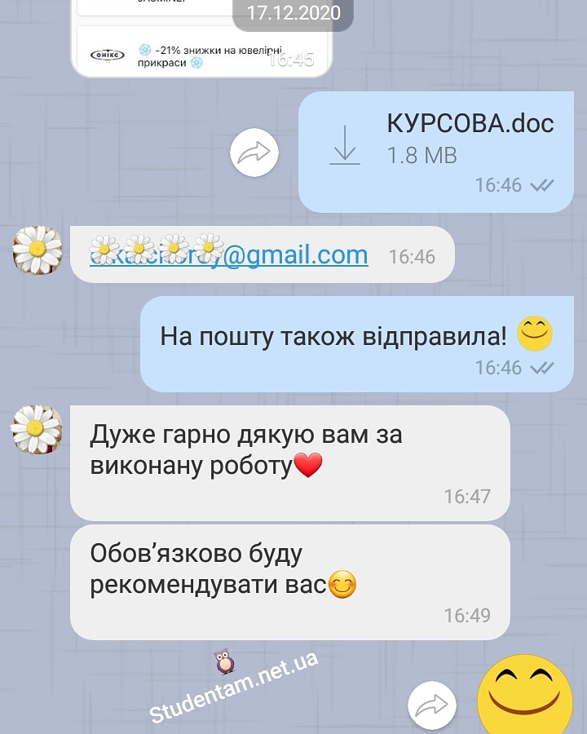Image resolution: width=587 pixels, height=734 pixels.
Task: Select the 'Дуже гарно дякую' message bubble
Action: tap(289, 462)
